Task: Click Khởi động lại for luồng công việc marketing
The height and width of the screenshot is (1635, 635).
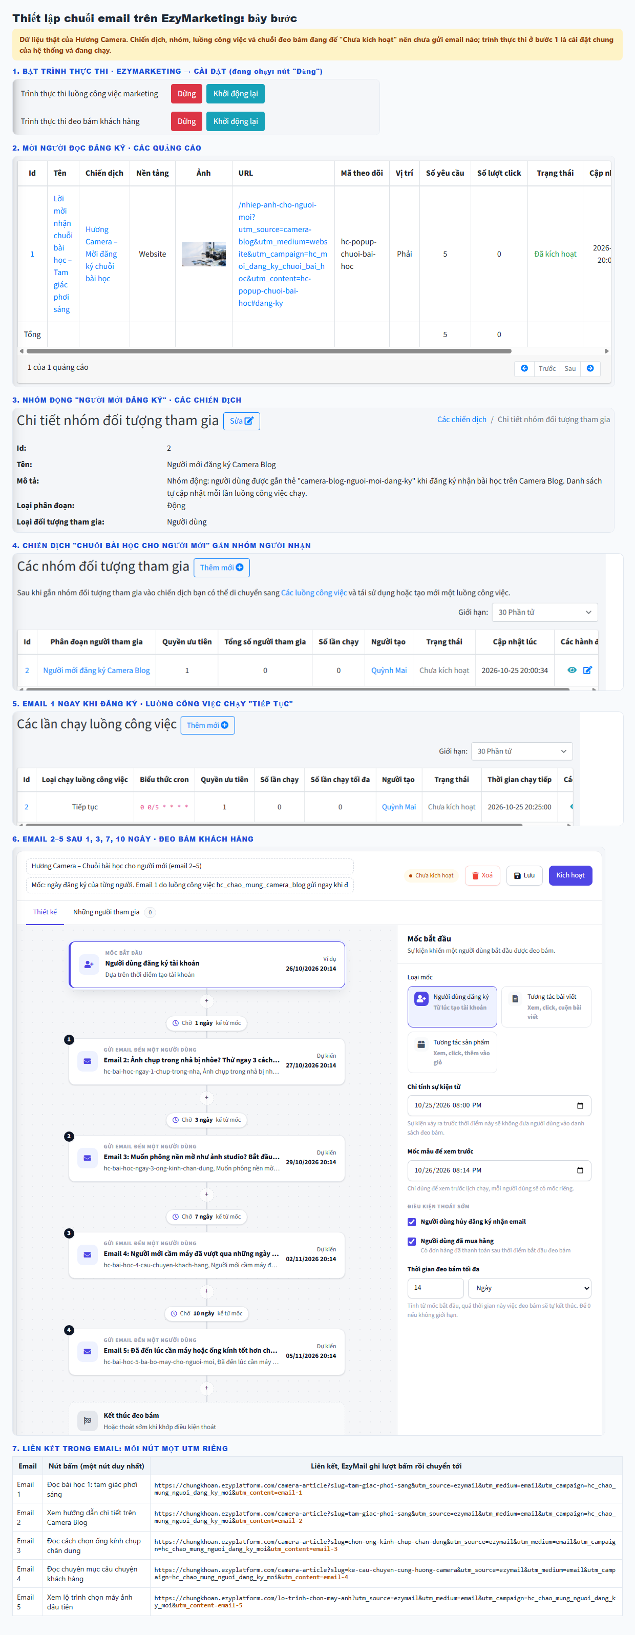Action: tap(236, 94)
